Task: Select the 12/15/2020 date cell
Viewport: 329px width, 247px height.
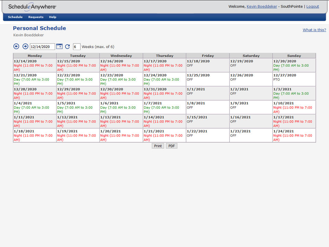Action: [78, 65]
